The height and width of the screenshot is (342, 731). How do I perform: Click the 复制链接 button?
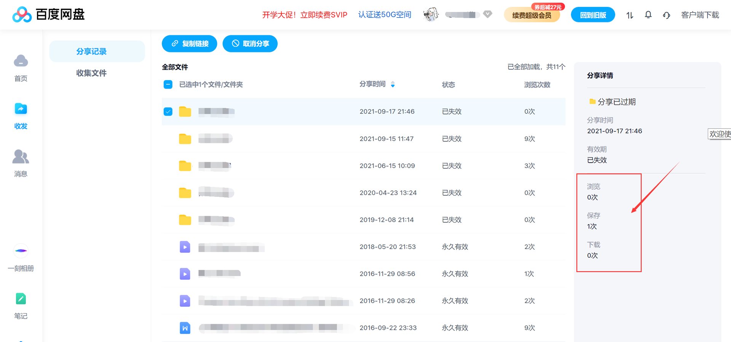click(189, 43)
